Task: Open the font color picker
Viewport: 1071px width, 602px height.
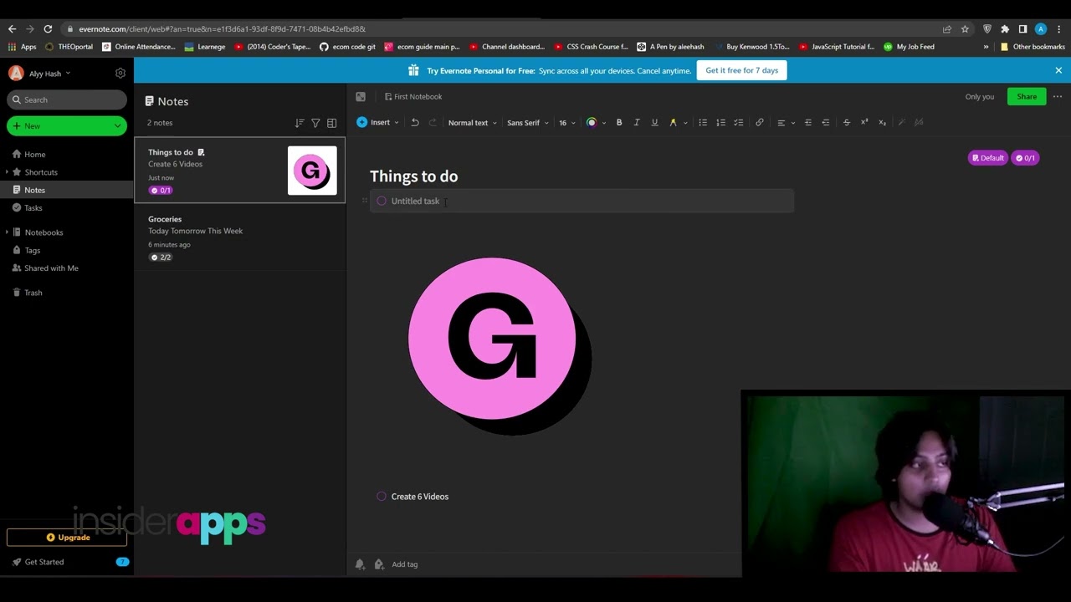Action: pos(592,123)
